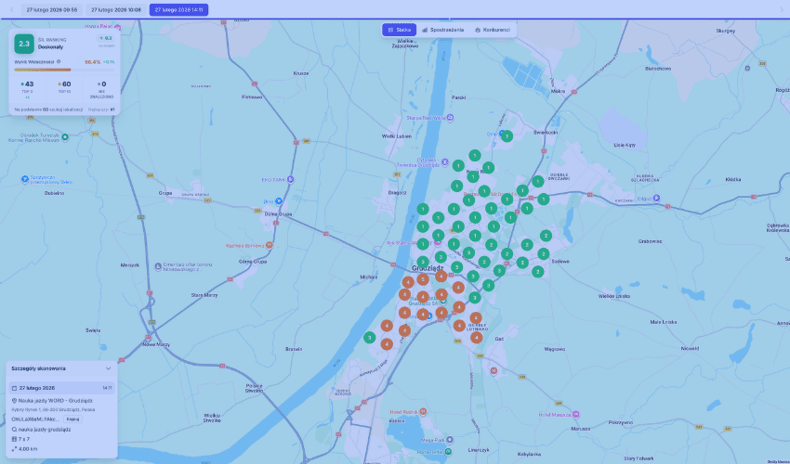Click the search icon beside nauka jazdy grudziądz
Image resolution: width=790 pixels, height=464 pixels.
pyautogui.click(x=14, y=431)
